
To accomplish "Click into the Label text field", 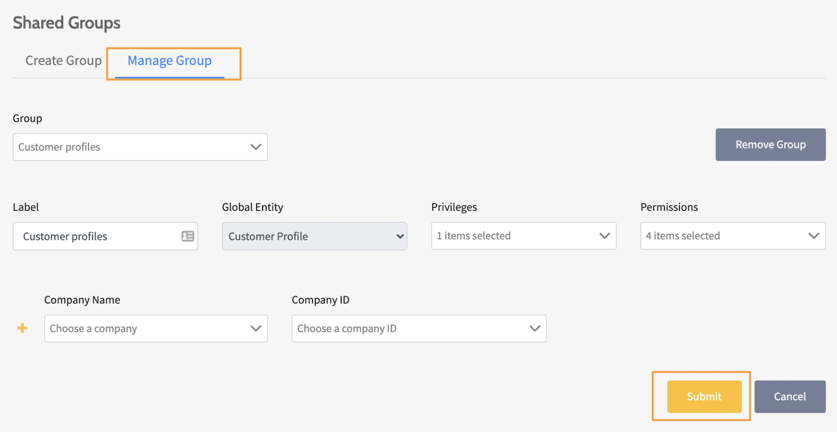I will (97, 236).
